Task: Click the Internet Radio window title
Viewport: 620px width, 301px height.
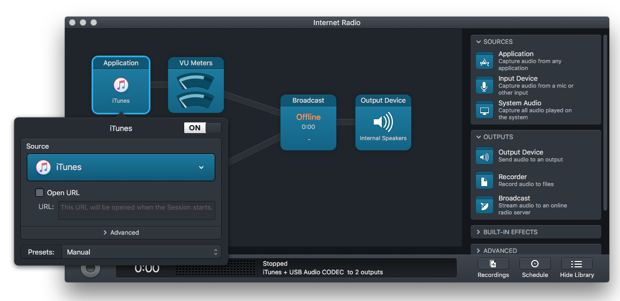Action: coord(337,22)
